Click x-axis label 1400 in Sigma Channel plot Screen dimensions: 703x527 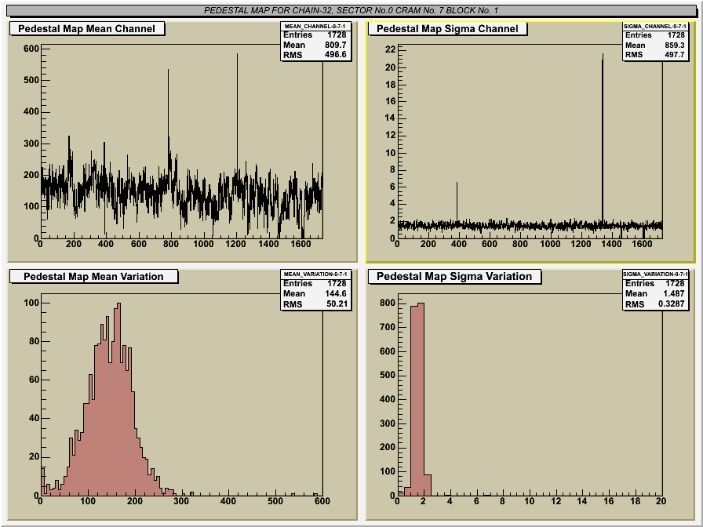pyautogui.click(x=611, y=244)
